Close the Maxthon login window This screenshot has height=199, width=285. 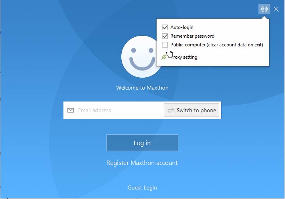(x=276, y=9)
